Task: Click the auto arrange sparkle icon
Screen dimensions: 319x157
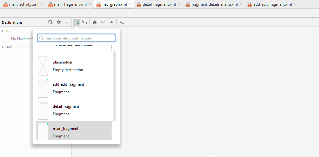Action: (122, 22)
